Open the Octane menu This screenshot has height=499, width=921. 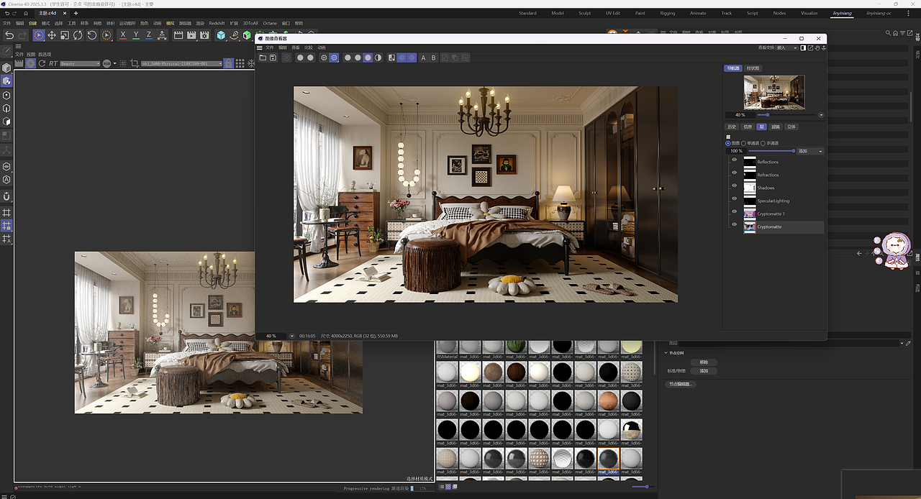pos(270,23)
